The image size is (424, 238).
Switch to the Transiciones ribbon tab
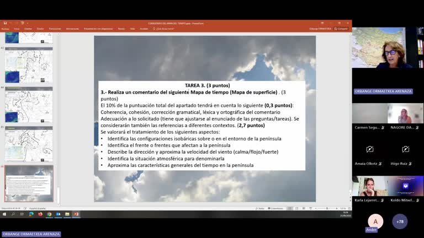point(55,29)
